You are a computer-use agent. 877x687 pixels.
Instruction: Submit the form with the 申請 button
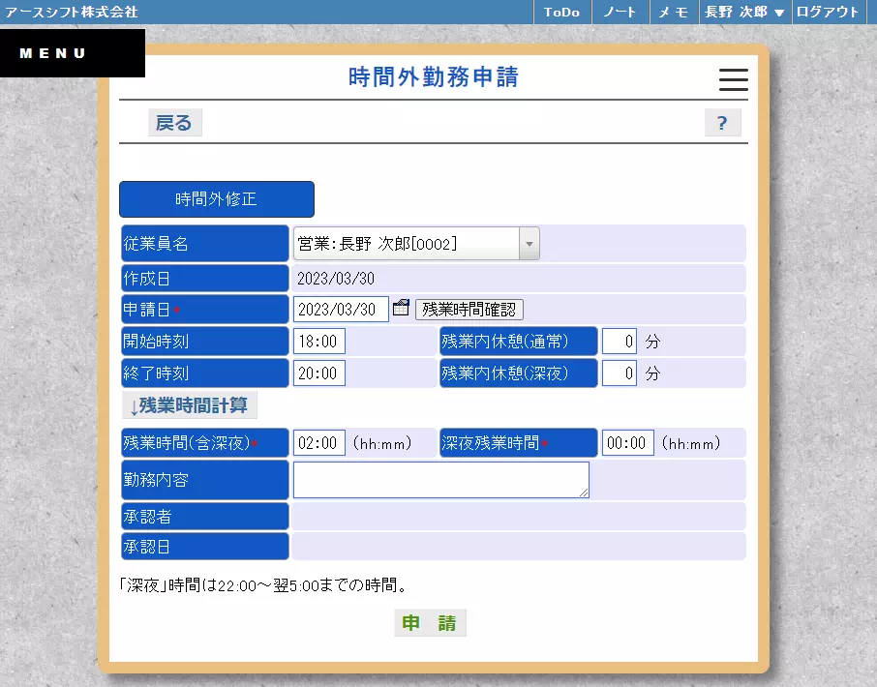430,622
